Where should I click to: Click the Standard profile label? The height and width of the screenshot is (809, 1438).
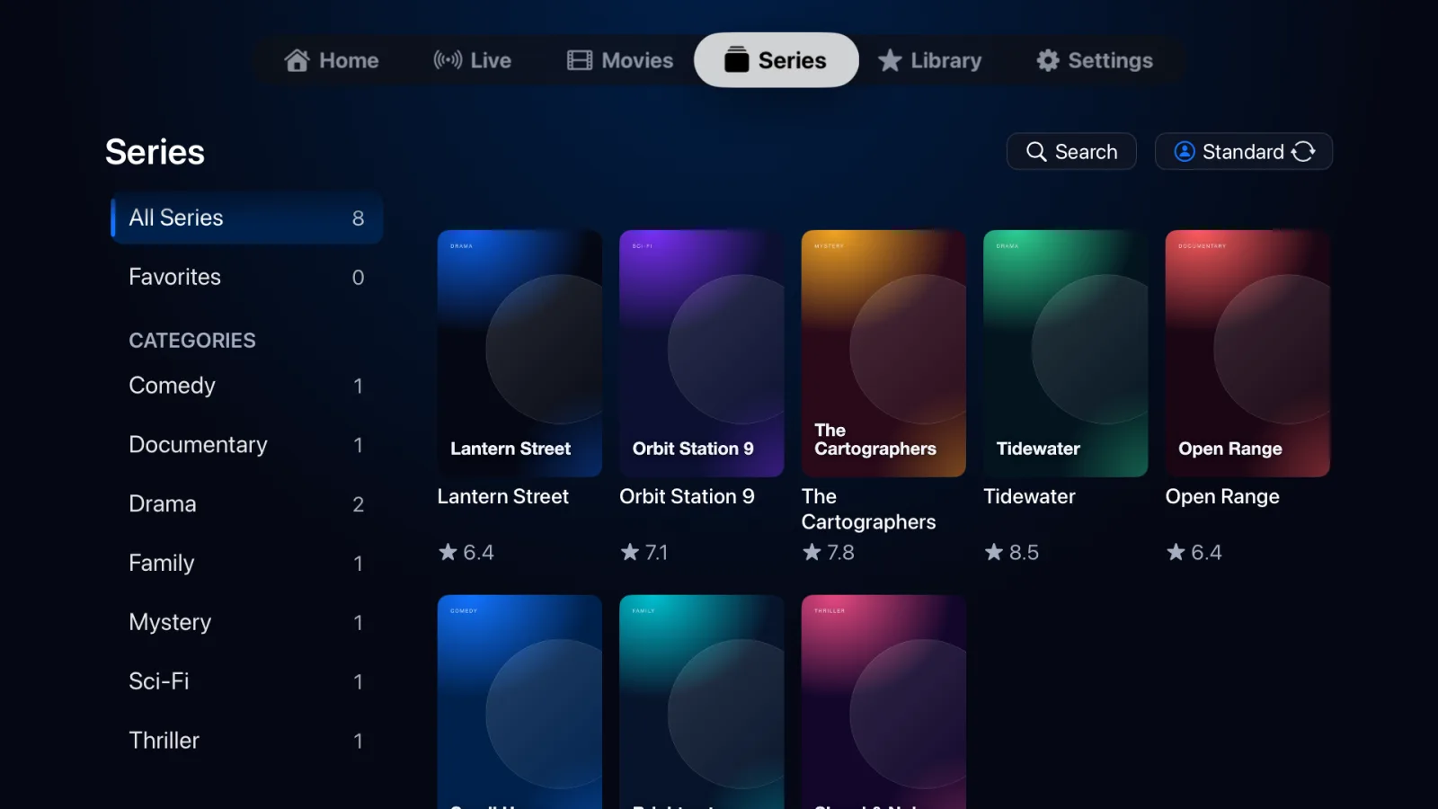click(1243, 152)
